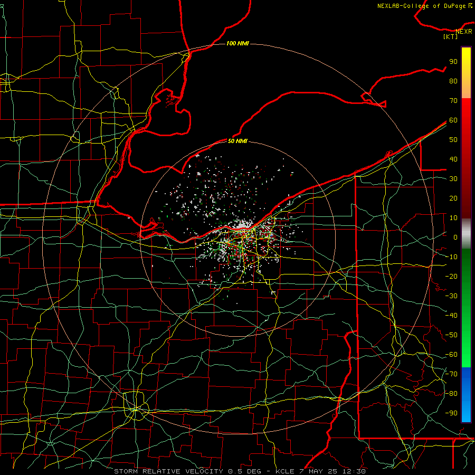Click "STORM RELATIVE VELOCITY" in the caption

(x=169, y=471)
